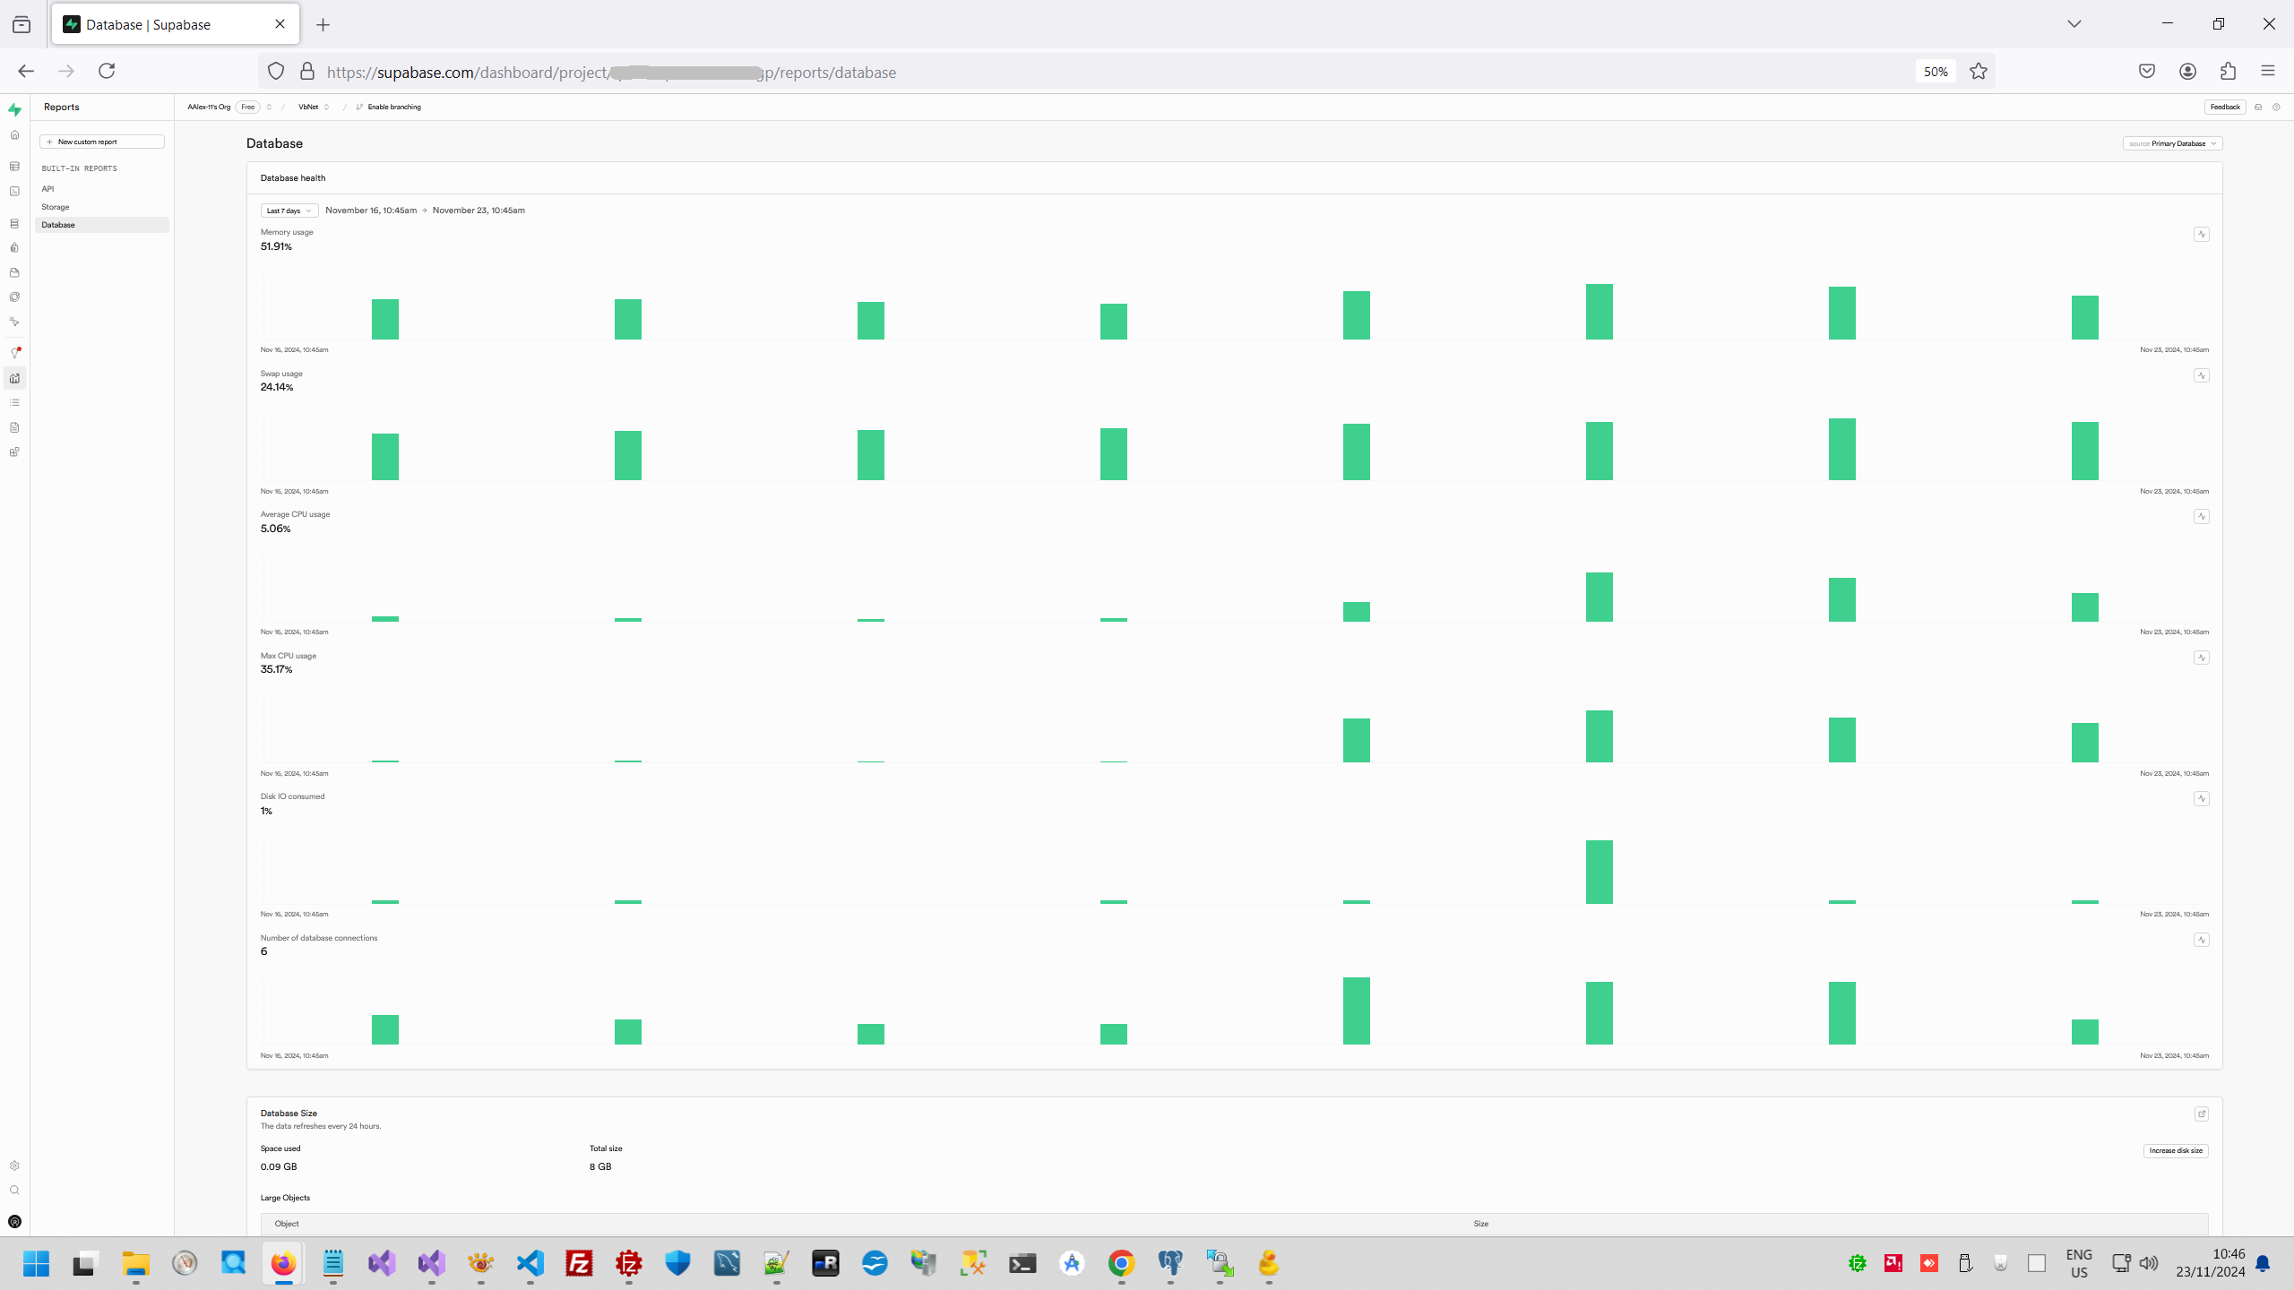
Task: Toggle chart style for Max CPU usage
Action: pos(2202,658)
